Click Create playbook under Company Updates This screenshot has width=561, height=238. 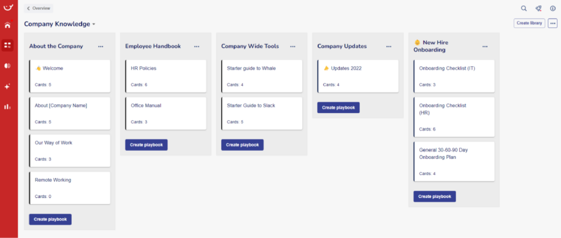click(x=339, y=107)
